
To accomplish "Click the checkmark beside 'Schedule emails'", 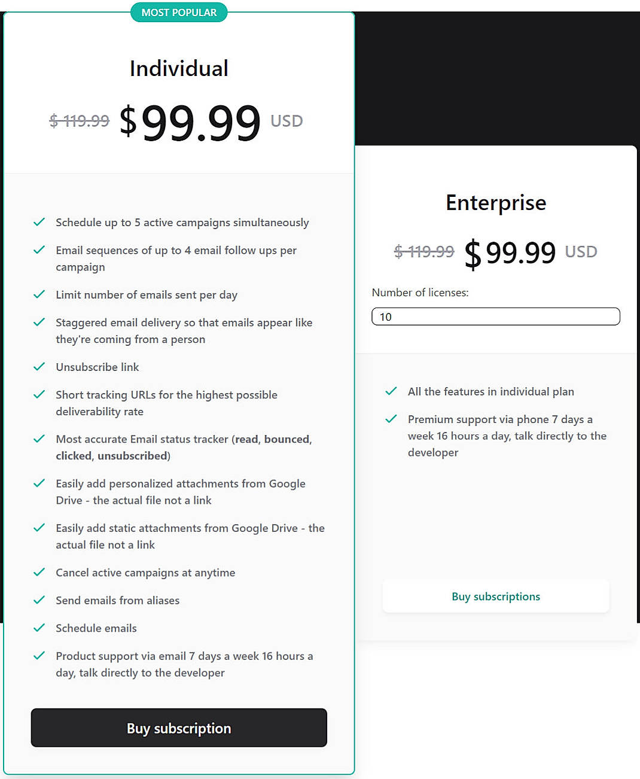I will pos(39,628).
